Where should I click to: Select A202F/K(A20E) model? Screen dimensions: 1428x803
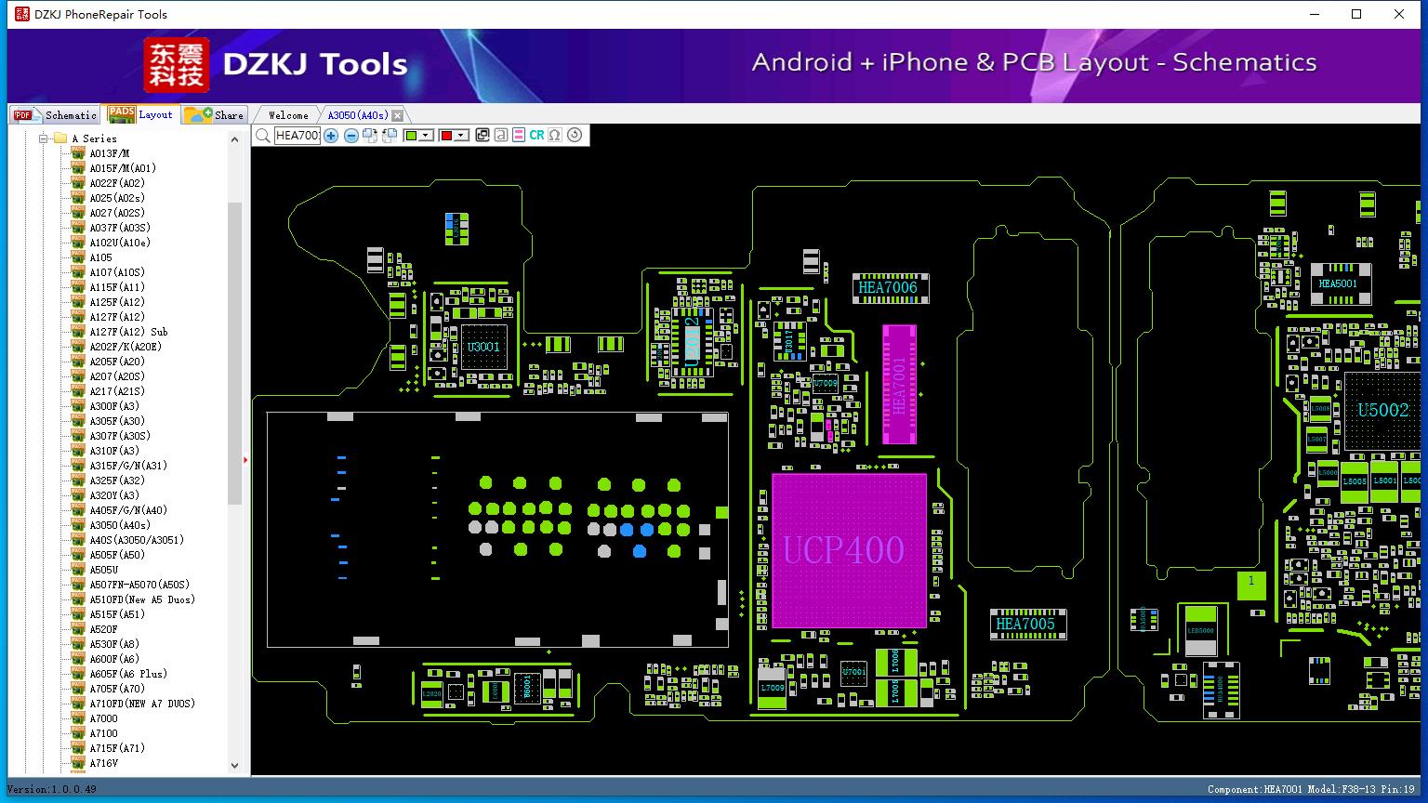[x=126, y=347]
